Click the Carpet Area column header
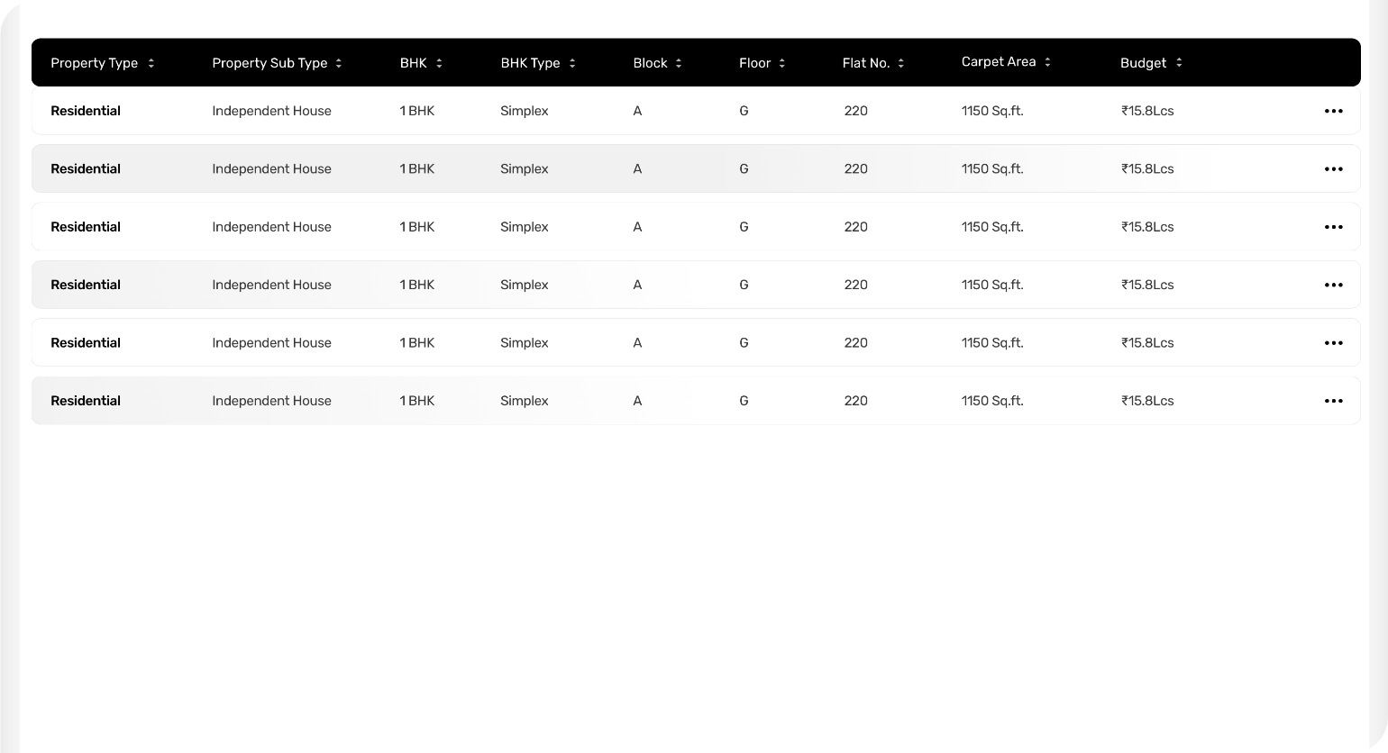The image size is (1388, 753). click(999, 62)
